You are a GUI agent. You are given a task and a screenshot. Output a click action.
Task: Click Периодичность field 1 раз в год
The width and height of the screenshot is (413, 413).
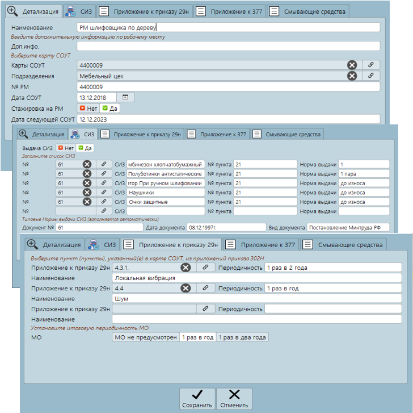pos(333,288)
